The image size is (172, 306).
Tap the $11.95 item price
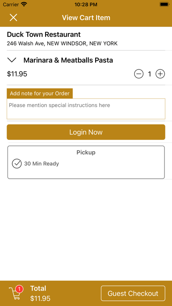coord(17,74)
